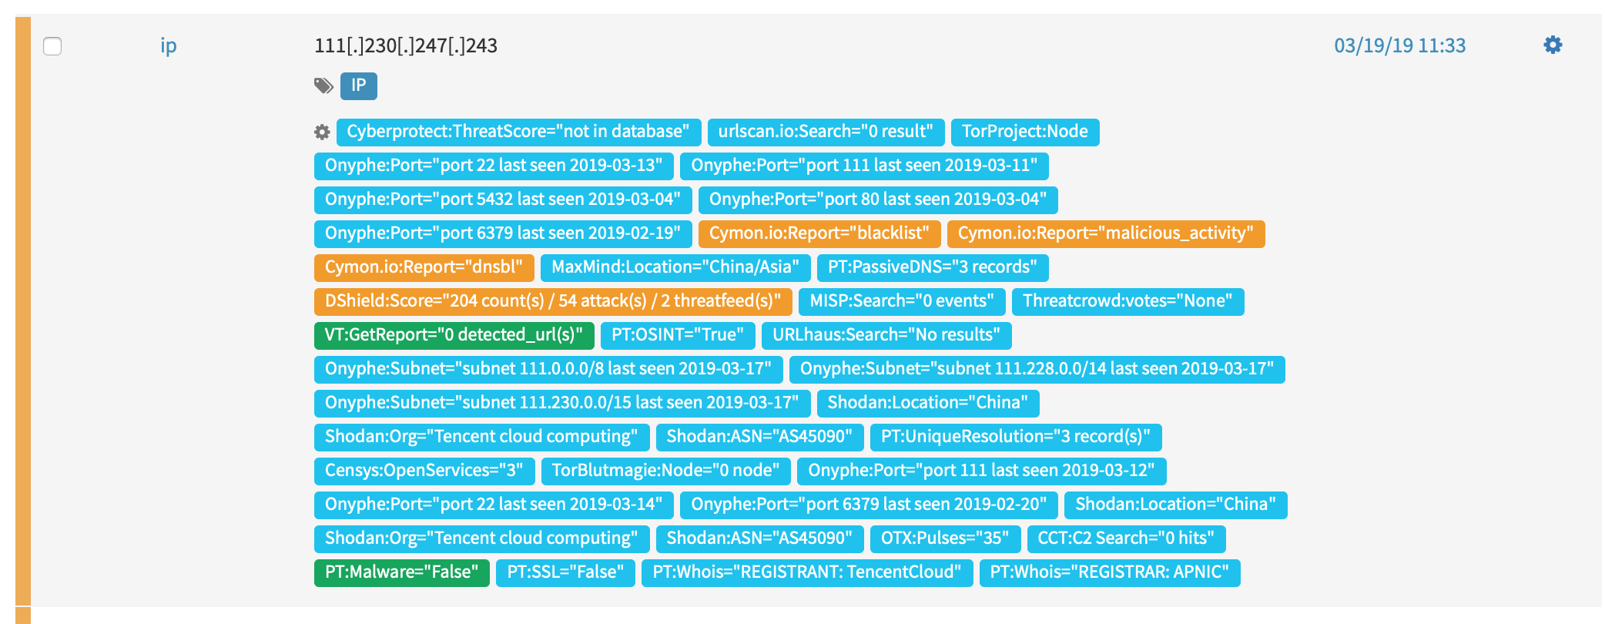
Task: Click the TorProject:Node tag
Action: [1025, 132]
